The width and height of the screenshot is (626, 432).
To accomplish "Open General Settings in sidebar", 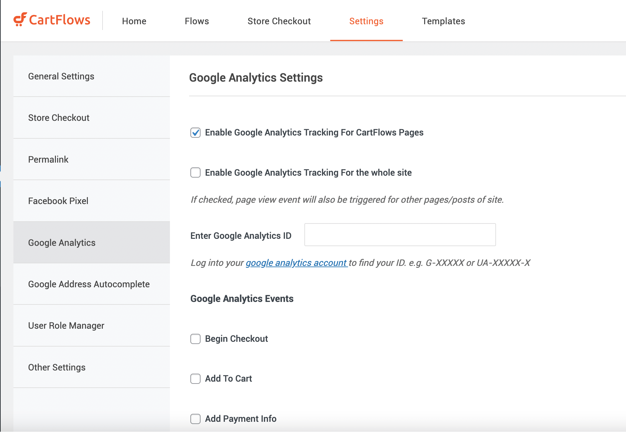I will tap(92, 76).
